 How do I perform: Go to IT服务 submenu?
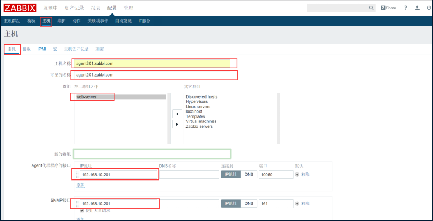coord(145,21)
